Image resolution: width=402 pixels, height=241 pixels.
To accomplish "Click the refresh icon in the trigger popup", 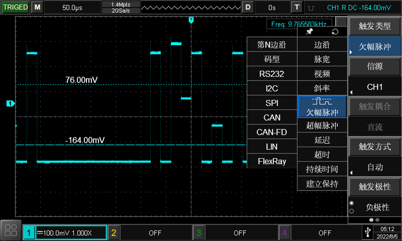I will (x=335, y=31).
